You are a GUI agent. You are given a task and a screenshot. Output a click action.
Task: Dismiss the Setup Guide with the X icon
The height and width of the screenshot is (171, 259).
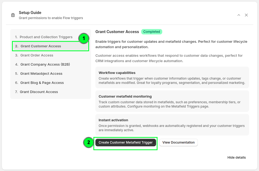(246, 15)
